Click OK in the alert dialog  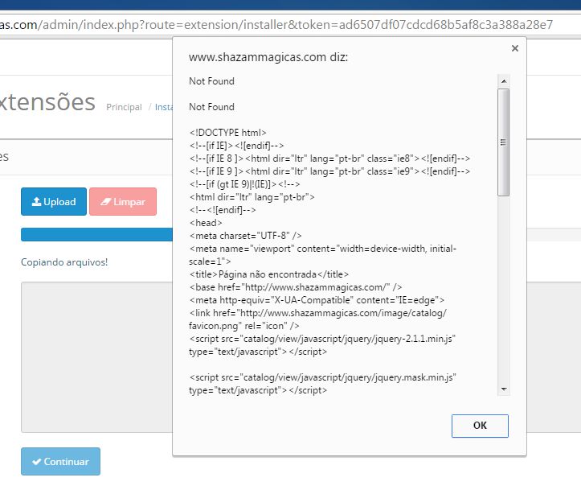pos(480,426)
